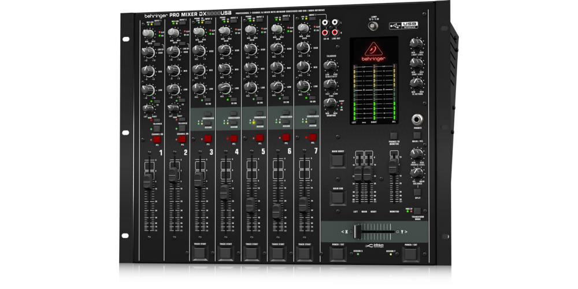Click Talkover Time knob
This screenshot has width=578, height=289.
tap(330, 85)
